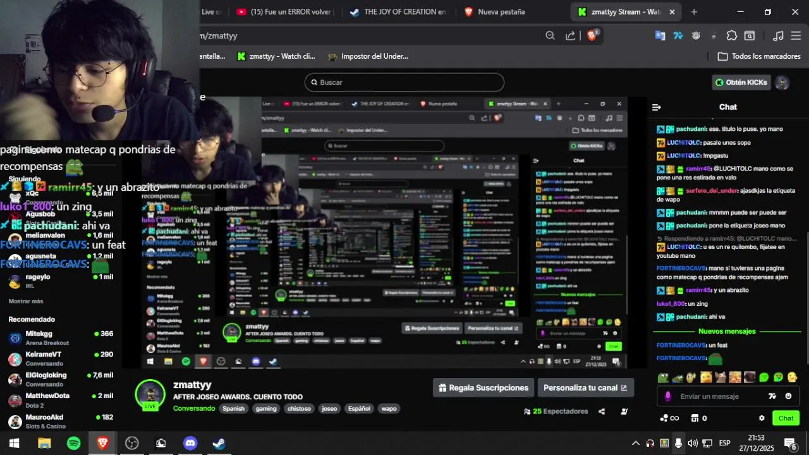Viewport: 809px width, 455px height.
Task: Open Google Translate extension icon
Action: (660, 35)
